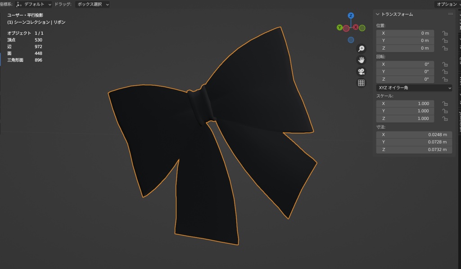Click the 位置 Y value field
The image size is (461, 269).
(x=405, y=40)
